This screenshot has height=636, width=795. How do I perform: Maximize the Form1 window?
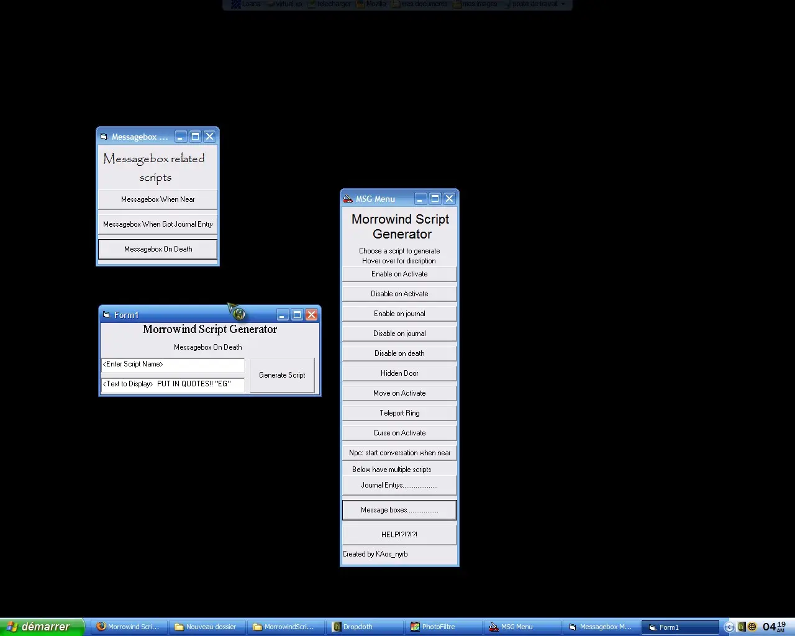tap(297, 315)
